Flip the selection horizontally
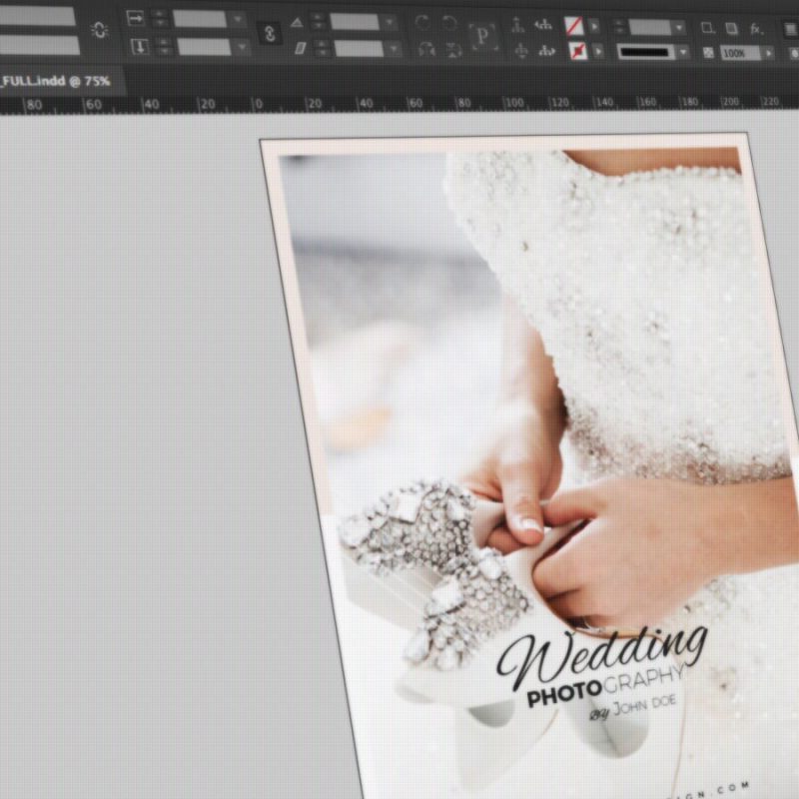This screenshot has height=799, width=799. click(x=426, y=50)
